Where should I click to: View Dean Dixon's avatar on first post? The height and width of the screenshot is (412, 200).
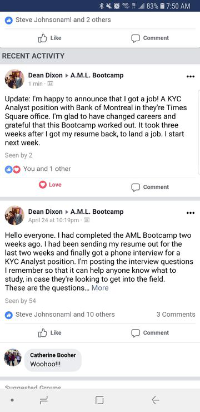[14, 79]
